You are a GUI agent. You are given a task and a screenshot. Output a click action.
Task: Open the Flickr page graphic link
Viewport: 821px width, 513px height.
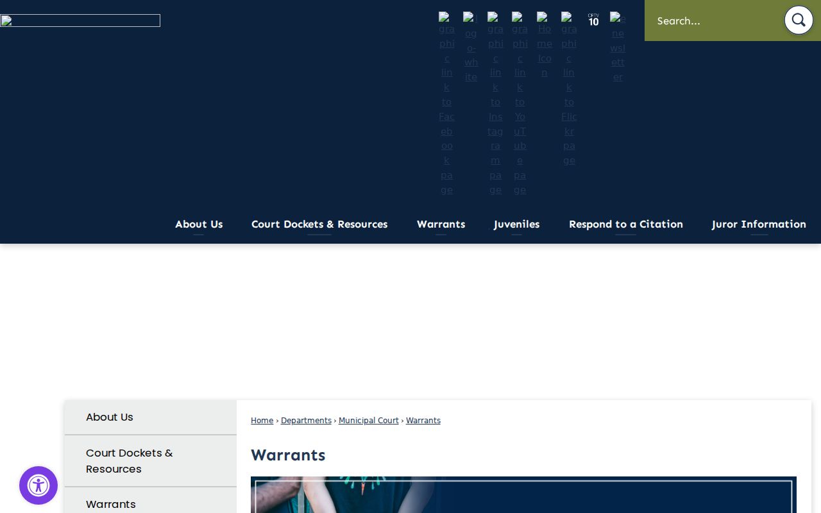(569, 88)
